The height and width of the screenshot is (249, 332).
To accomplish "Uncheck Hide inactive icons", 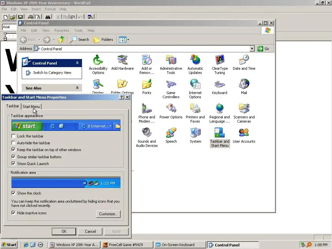I will click(13, 213).
